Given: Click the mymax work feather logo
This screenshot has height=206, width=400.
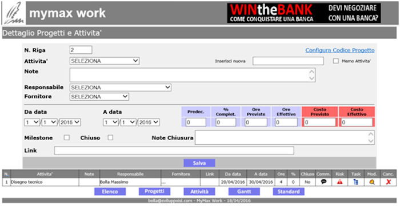Looking at the screenshot, I should coord(14,13).
